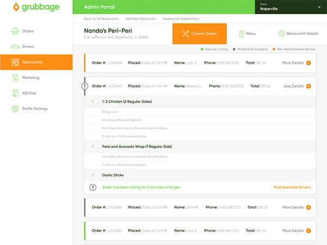Click the warning icon next to sitting-order message
This screenshot has height=245, width=327.
93,187
